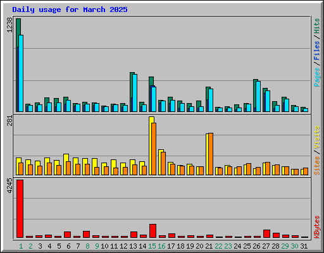Click day 9 on the x-axis
Screen dimensions: 324x253
(97, 246)
